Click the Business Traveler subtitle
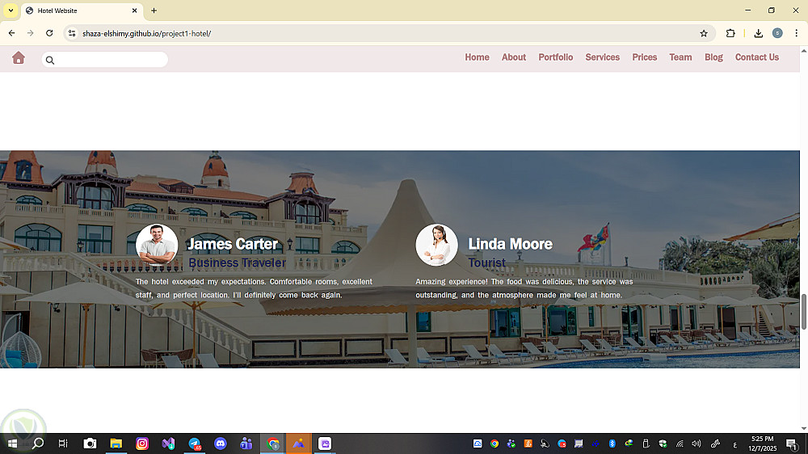The height and width of the screenshot is (454, 808). coord(237,263)
